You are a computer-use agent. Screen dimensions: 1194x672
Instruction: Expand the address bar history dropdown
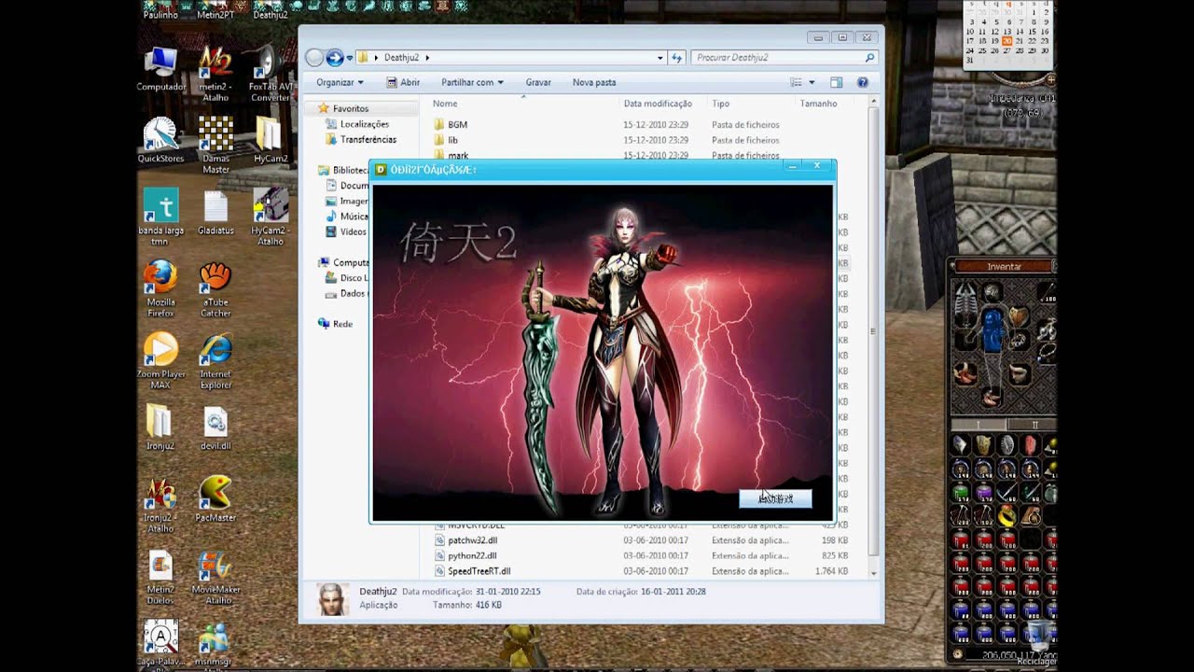(x=660, y=58)
